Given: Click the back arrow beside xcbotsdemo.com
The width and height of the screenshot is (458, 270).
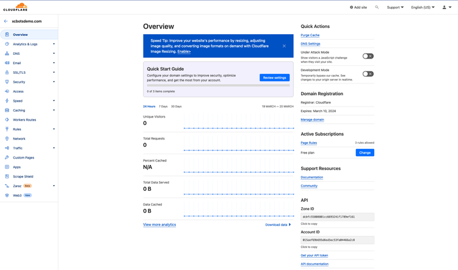Looking at the screenshot, I should coord(6,21).
